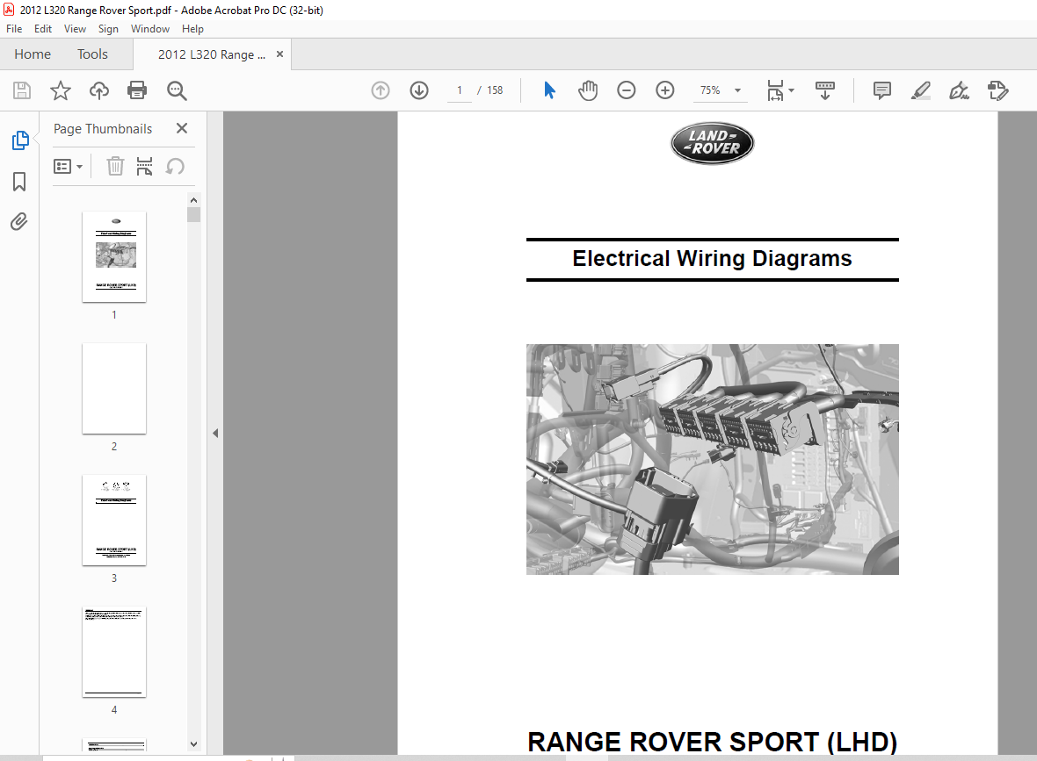Open the View menu
Viewport: 1037px width, 761px height.
75,29
